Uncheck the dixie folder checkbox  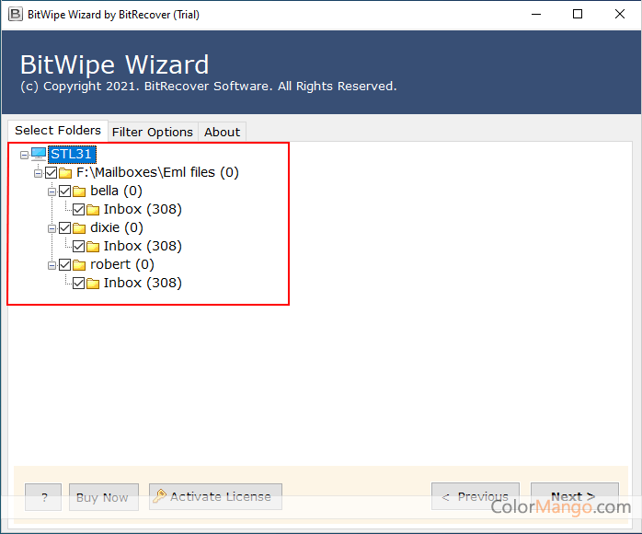point(65,227)
